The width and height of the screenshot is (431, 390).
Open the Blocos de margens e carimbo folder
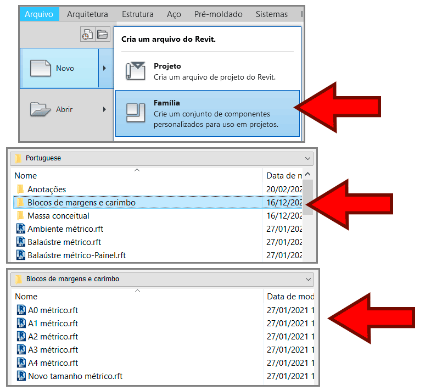81,203
